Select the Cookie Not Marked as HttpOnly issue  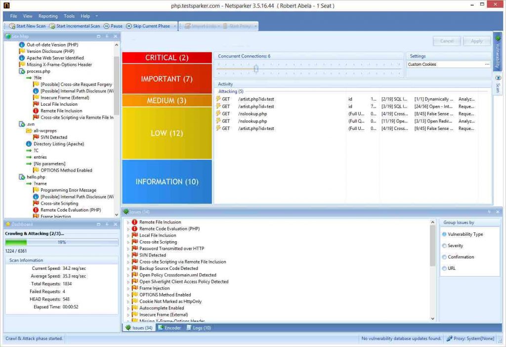pos(170,302)
